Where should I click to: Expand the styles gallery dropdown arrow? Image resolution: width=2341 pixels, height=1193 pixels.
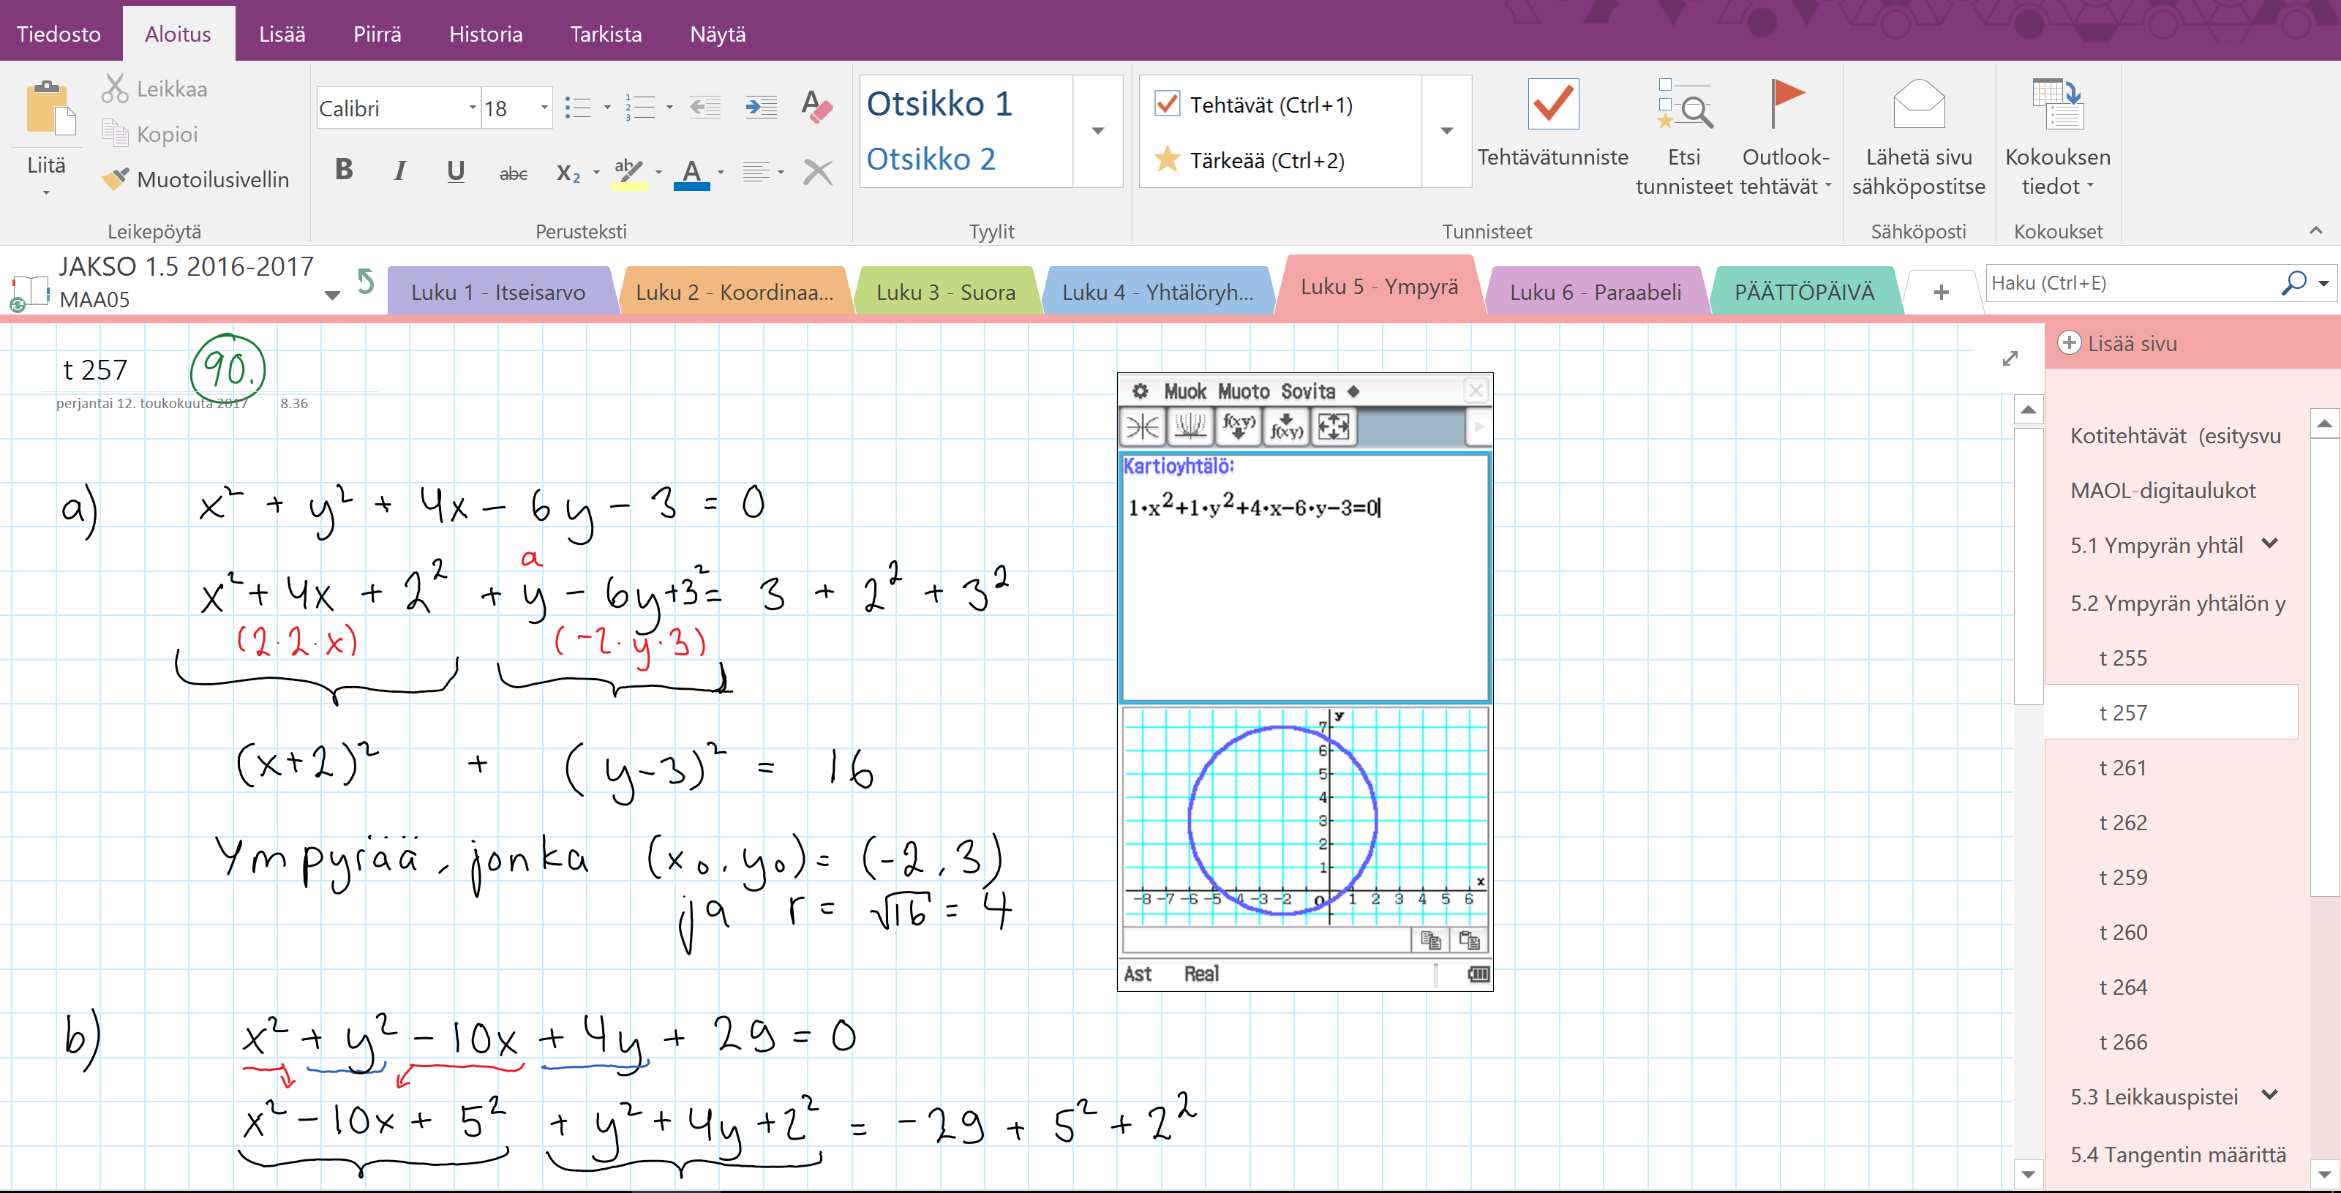[x=1097, y=132]
